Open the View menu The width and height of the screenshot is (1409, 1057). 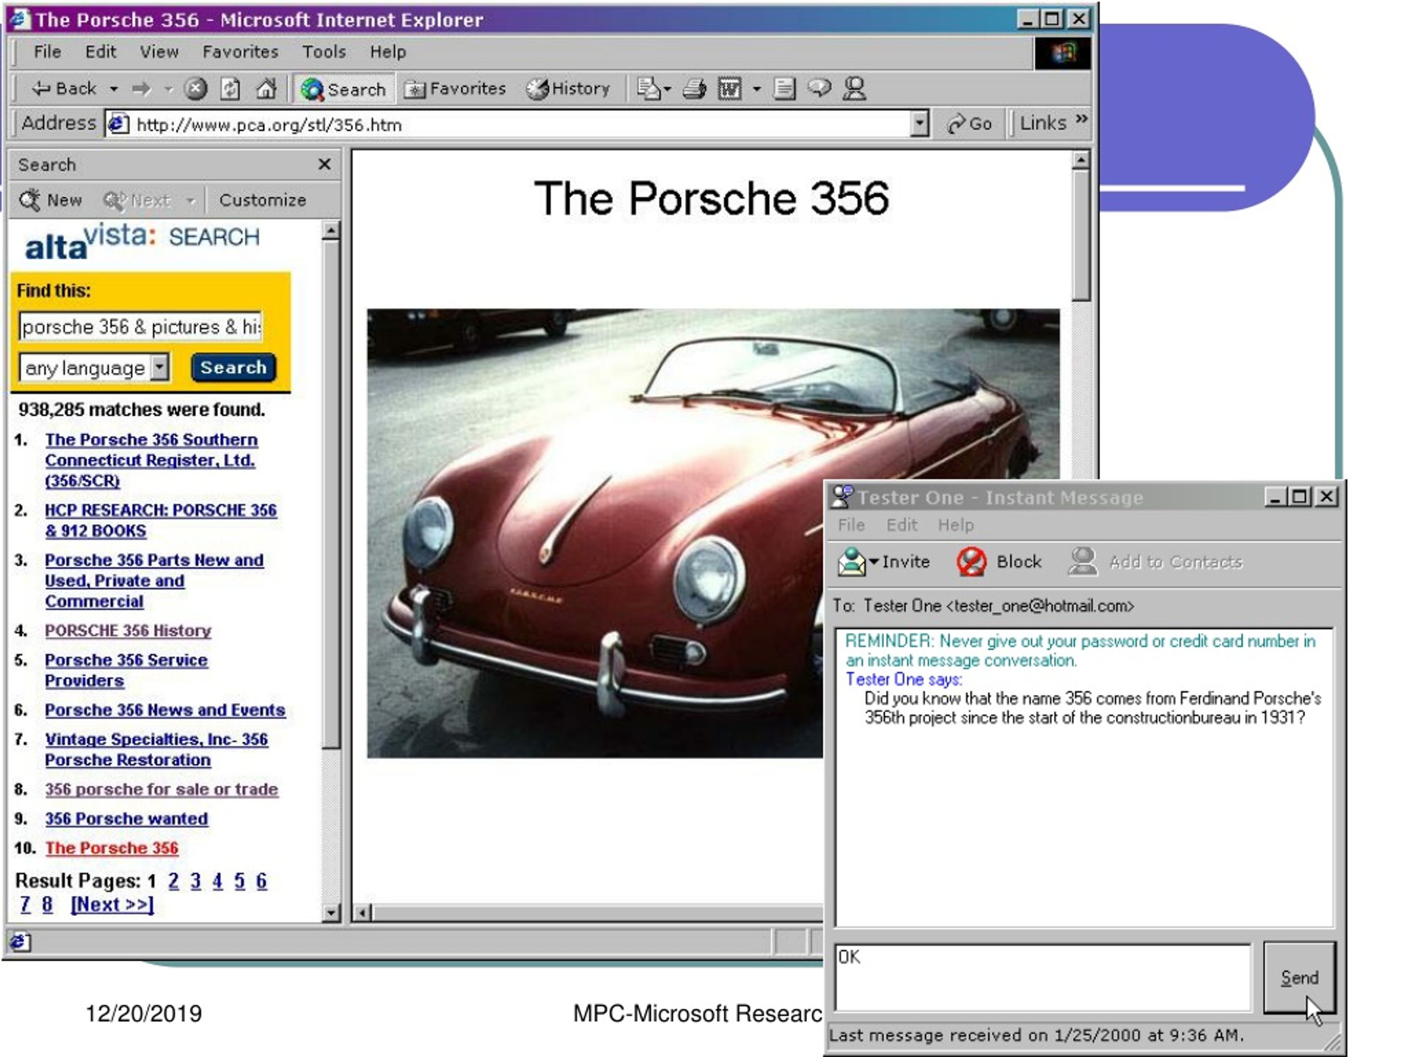[159, 52]
